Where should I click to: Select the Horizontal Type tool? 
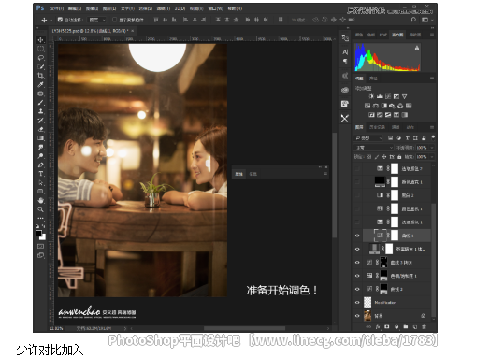click(40, 174)
